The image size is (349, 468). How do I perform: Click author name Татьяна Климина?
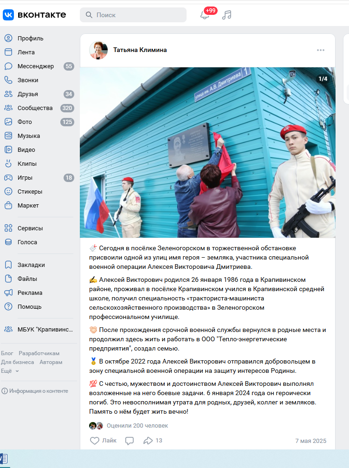(140, 50)
